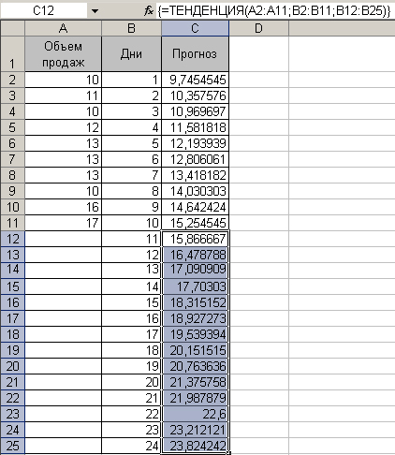Click the formula bar with ТЕНДЕНЦИЯ formula
The width and height of the screenshot is (395, 455).
(275, 11)
